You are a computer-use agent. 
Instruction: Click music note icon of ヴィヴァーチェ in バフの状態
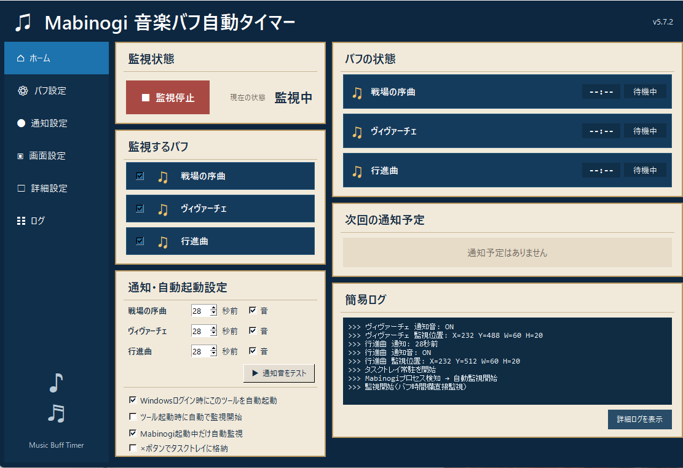click(x=357, y=131)
